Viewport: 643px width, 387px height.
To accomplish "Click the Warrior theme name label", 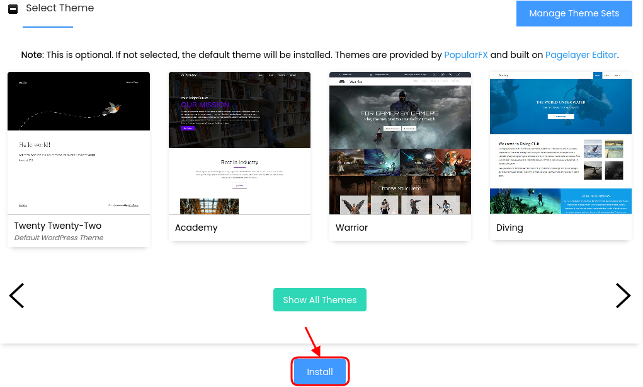I will 351,228.
